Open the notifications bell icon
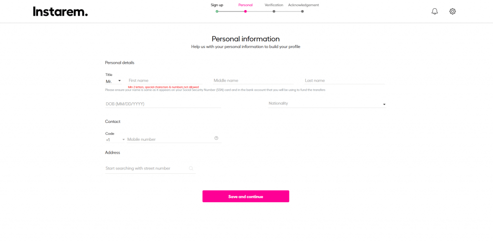493x242 pixels. (x=434, y=12)
